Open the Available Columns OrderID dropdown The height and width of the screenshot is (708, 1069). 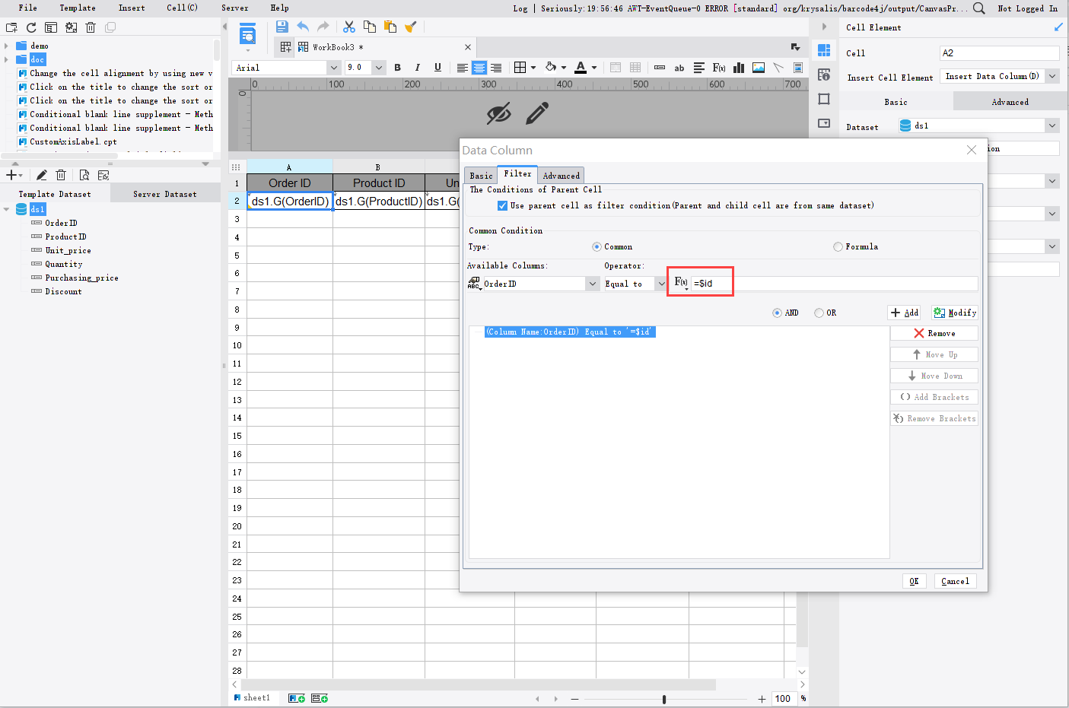pos(593,283)
